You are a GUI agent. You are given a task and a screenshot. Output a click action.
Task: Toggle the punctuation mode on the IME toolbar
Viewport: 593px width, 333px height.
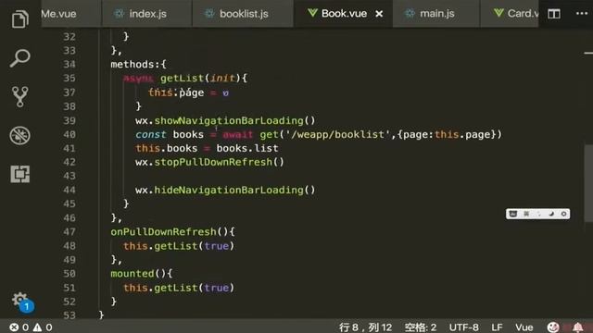(539, 214)
